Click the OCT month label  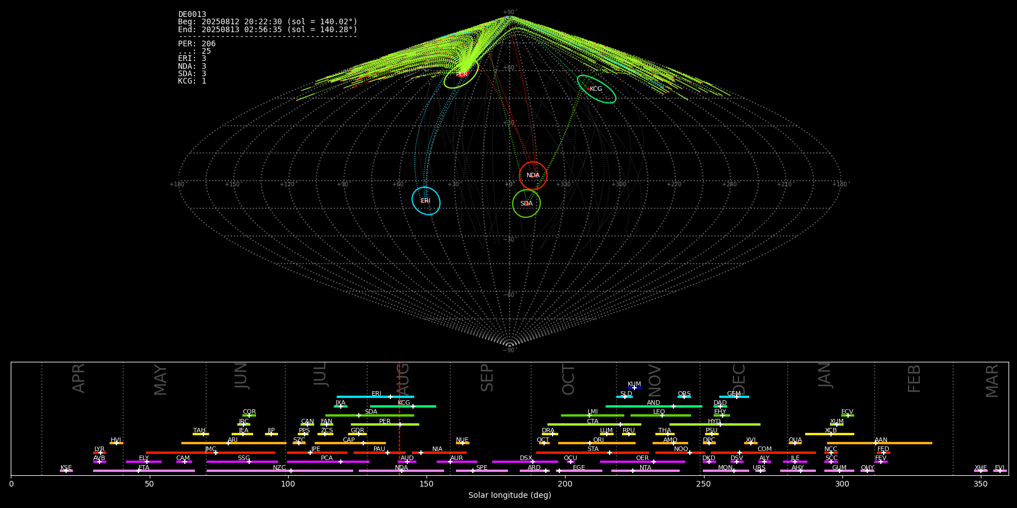[568, 379]
